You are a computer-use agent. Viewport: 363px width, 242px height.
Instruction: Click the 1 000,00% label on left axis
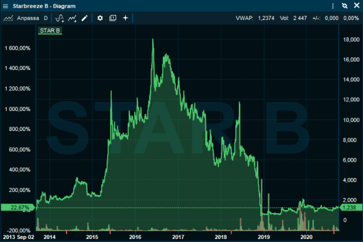[x=18, y=109]
